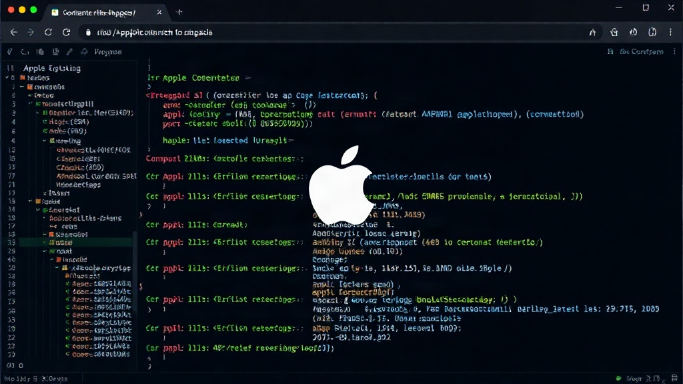Open the three-dot menu next to "Confrem"
The image size is (683, 384).
pos(675,51)
